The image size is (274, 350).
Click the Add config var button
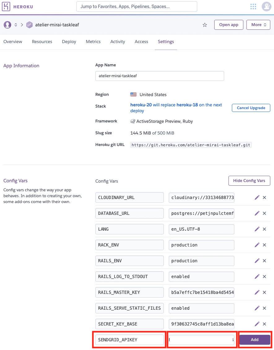(254, 339)
